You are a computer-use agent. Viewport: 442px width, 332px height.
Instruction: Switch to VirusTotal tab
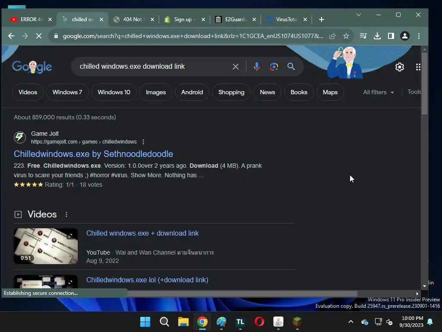coord(286,19)
